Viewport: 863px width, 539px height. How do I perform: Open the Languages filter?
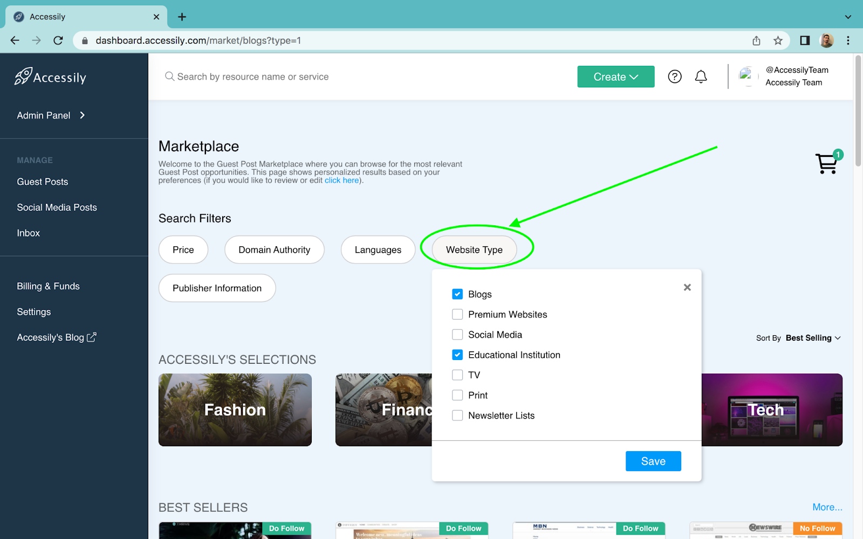pos(378,250)
